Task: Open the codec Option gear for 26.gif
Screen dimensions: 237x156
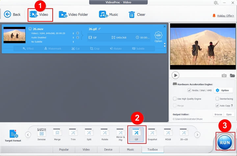Action: coord(158,37)
